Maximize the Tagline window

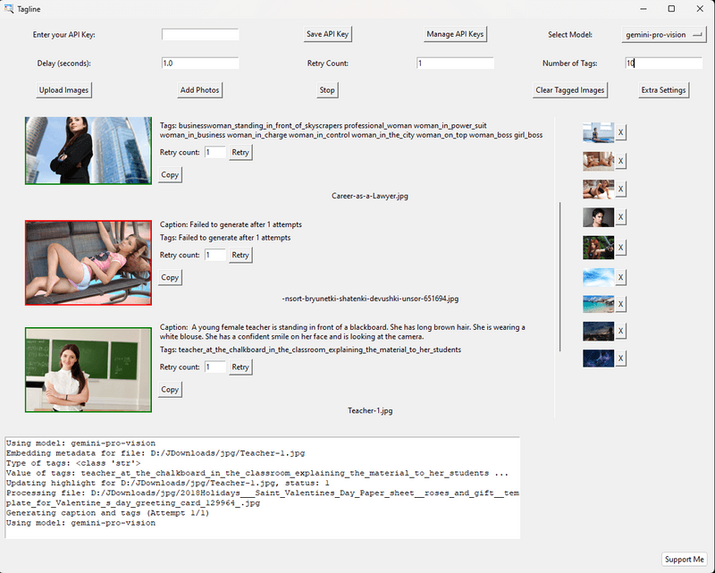point(671,9)
